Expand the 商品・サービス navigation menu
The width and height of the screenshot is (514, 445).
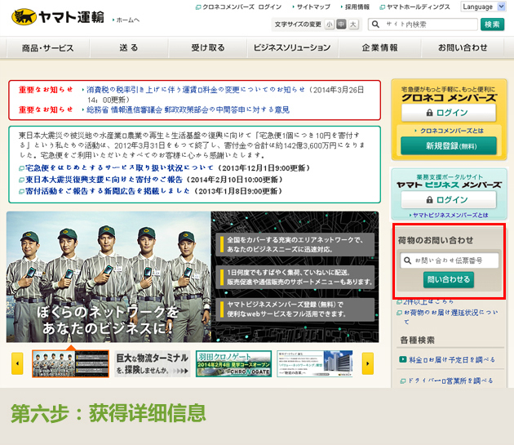[x=47, y=48]
